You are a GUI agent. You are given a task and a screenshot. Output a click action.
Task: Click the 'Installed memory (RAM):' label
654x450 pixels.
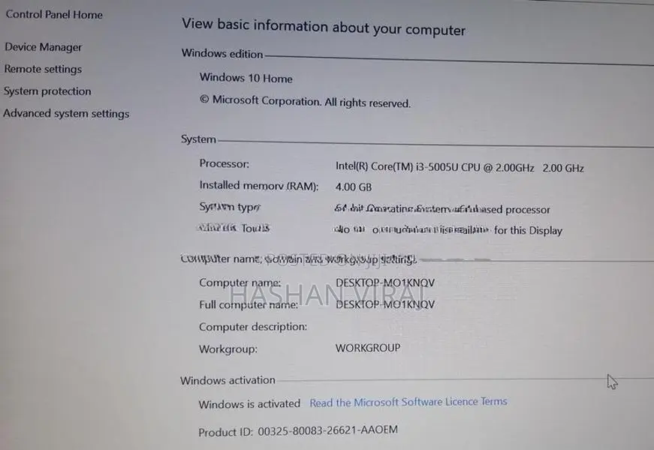259,185
